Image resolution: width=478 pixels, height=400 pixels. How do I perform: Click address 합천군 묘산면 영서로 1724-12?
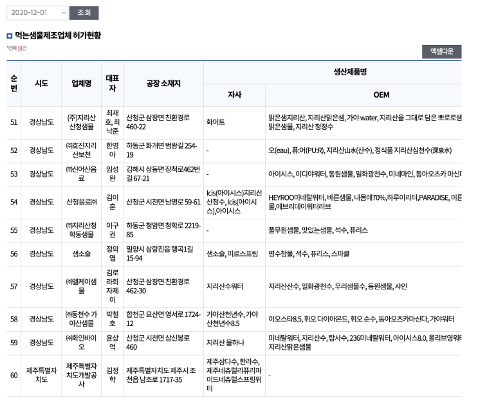coord(163,319)
